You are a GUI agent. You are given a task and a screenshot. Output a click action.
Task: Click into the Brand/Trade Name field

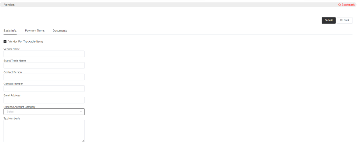44,65
